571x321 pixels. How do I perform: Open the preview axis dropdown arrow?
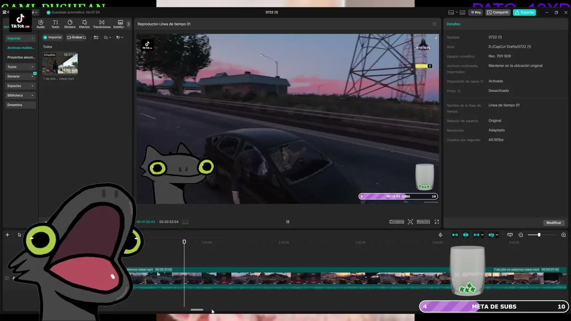497,235
